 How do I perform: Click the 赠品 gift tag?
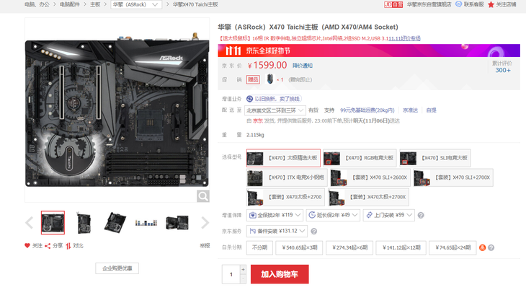point(253,79)
